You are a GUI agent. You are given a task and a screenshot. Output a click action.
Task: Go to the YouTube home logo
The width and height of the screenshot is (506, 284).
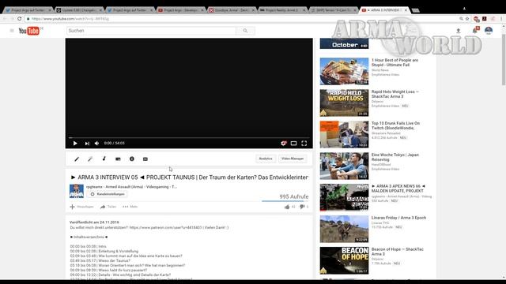(x=29, y=31)
